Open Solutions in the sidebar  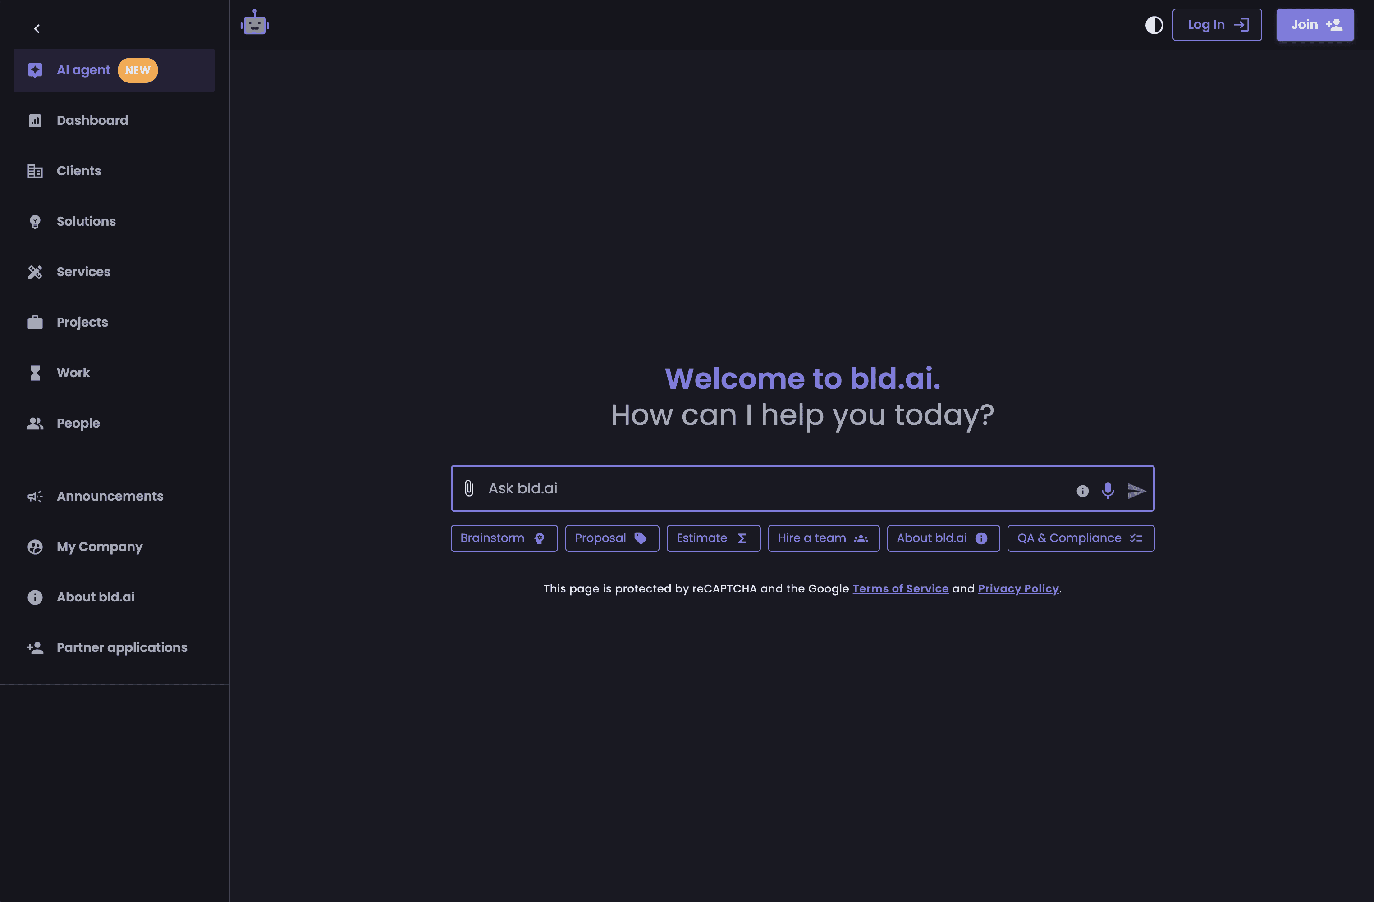click(114, 222)
